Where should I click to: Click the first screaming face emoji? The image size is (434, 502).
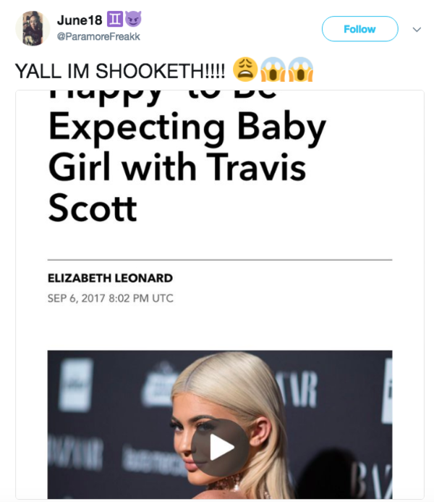pyautogui.click(x=273, y=69)
